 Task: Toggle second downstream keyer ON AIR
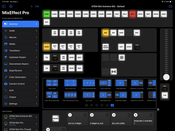point(63,68)
